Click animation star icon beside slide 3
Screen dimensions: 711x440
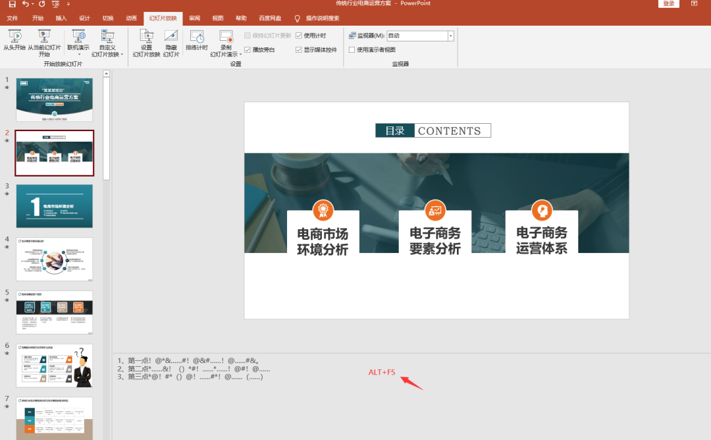click(x=7, y=194)
